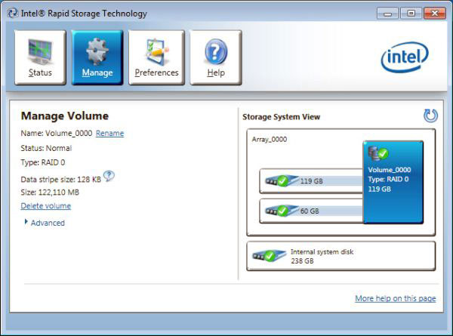Open the Preferences tab
Screen dimensions: 453x336
[x=156, y=57]
